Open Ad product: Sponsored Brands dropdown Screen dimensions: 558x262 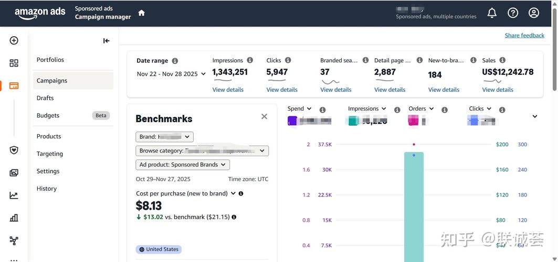(x=183, y=165)
